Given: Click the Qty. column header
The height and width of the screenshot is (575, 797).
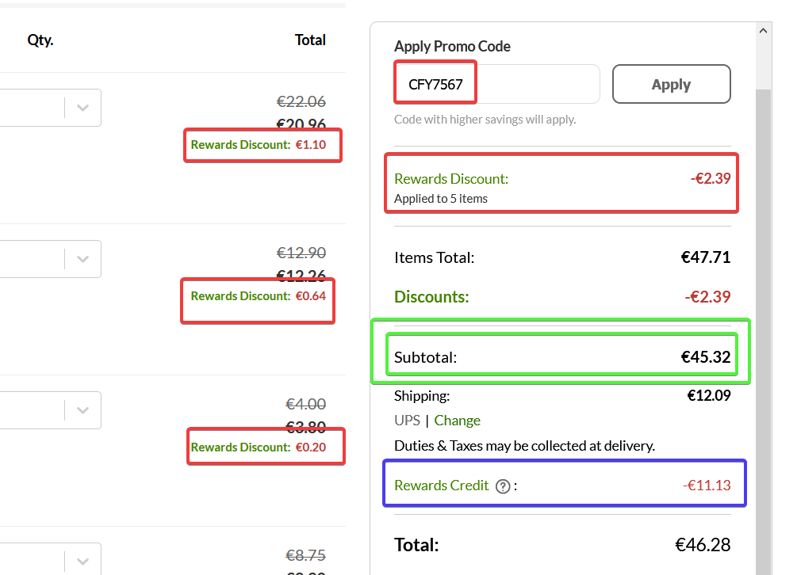Looking at the screenshot, I should 40,40.
